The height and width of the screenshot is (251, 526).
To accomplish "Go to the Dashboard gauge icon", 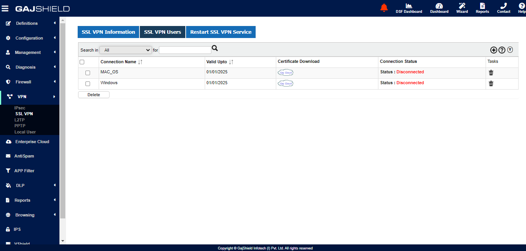I will click(x=439, y=8).
